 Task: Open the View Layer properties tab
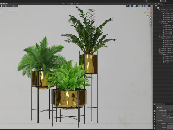tap(155, 117)
